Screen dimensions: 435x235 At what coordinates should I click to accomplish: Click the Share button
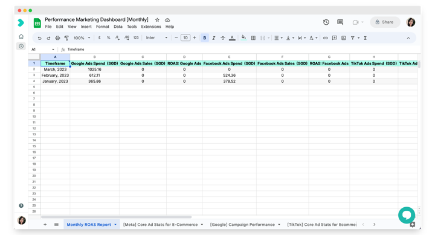pos(385,22)
